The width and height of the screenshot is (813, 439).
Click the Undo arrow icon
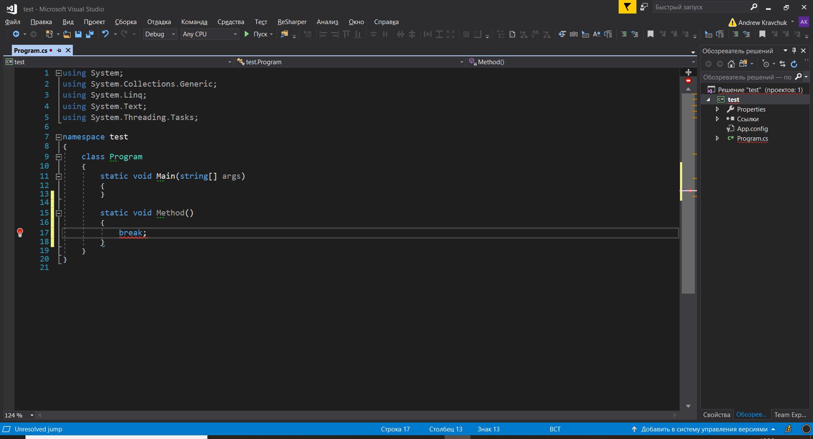coord(105,34)
